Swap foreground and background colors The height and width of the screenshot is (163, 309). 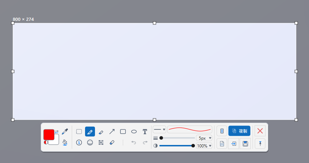[x=57, y=132]
